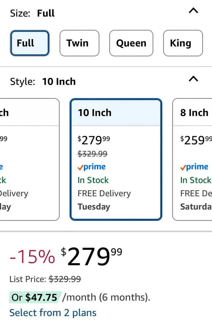Tap the struck-through List Price $329.99
The image size is (212, 325).
point(65,279)
